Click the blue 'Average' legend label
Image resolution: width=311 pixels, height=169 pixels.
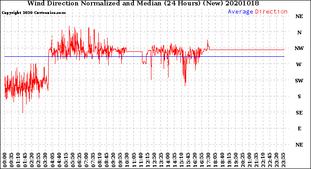pos(240,12)
